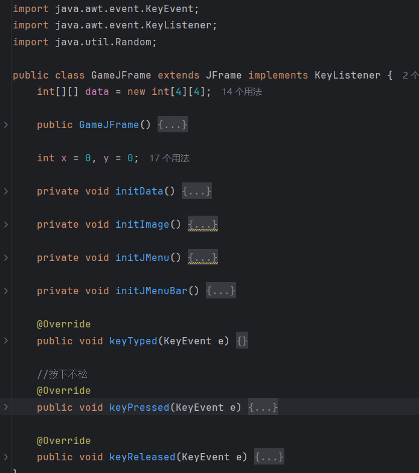Expand the initImage() gutter fold arrow

5,224
